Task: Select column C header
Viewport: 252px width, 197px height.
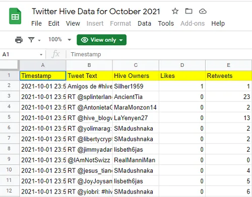Action: point(136,65)
